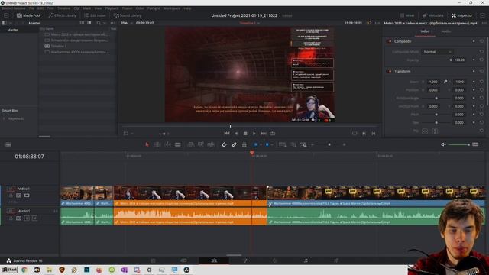Viewport: 489px width, 275px height.
Task: Open the flag color dropdown arrow
Action: (x=261, y=144)
